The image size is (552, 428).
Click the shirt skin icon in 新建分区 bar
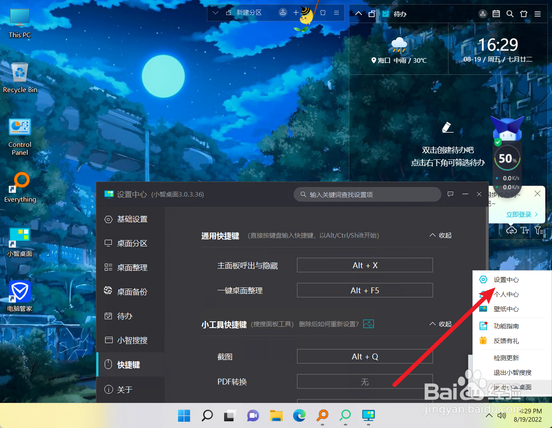point(323,13)
